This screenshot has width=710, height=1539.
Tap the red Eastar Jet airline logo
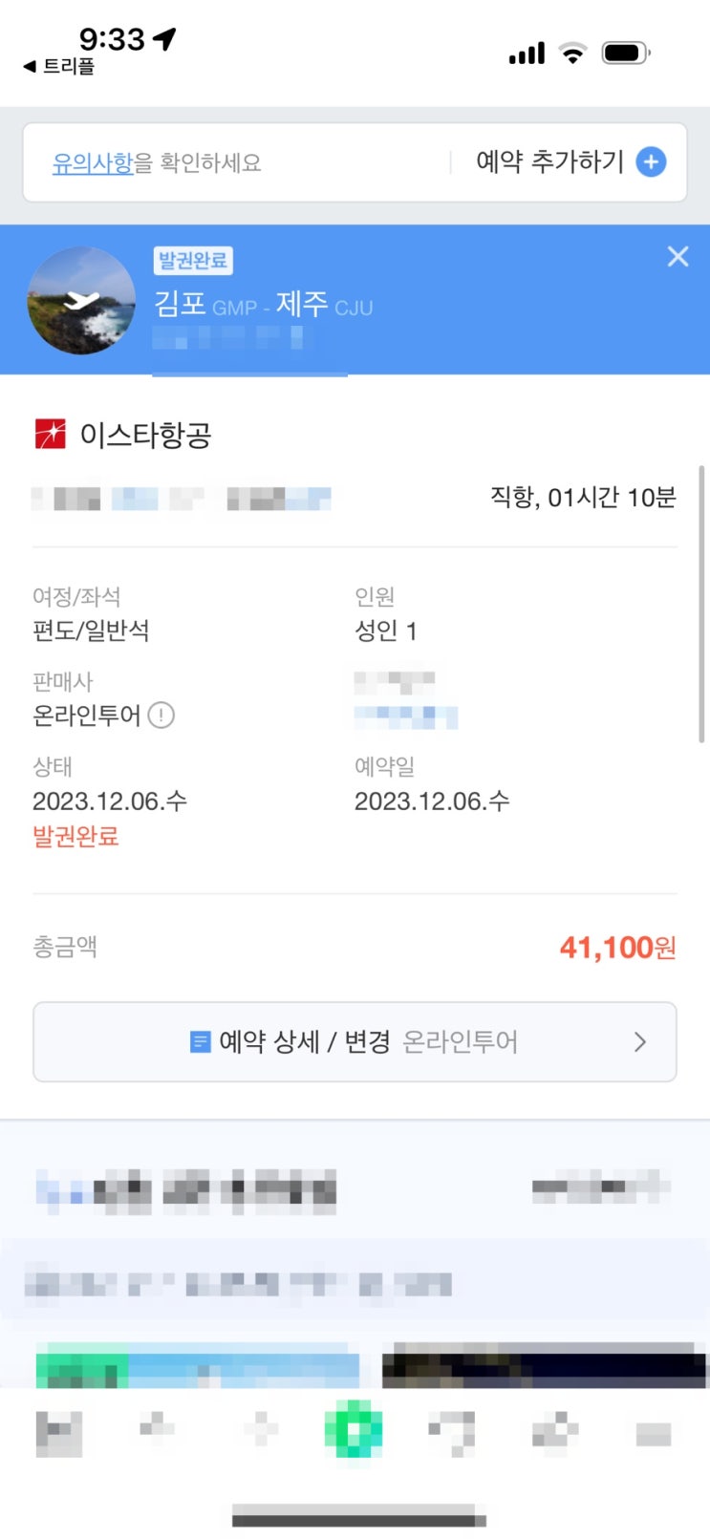(50, 435)
